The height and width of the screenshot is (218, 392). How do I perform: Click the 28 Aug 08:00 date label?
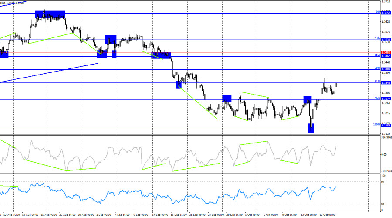click(x=86, y=215)
